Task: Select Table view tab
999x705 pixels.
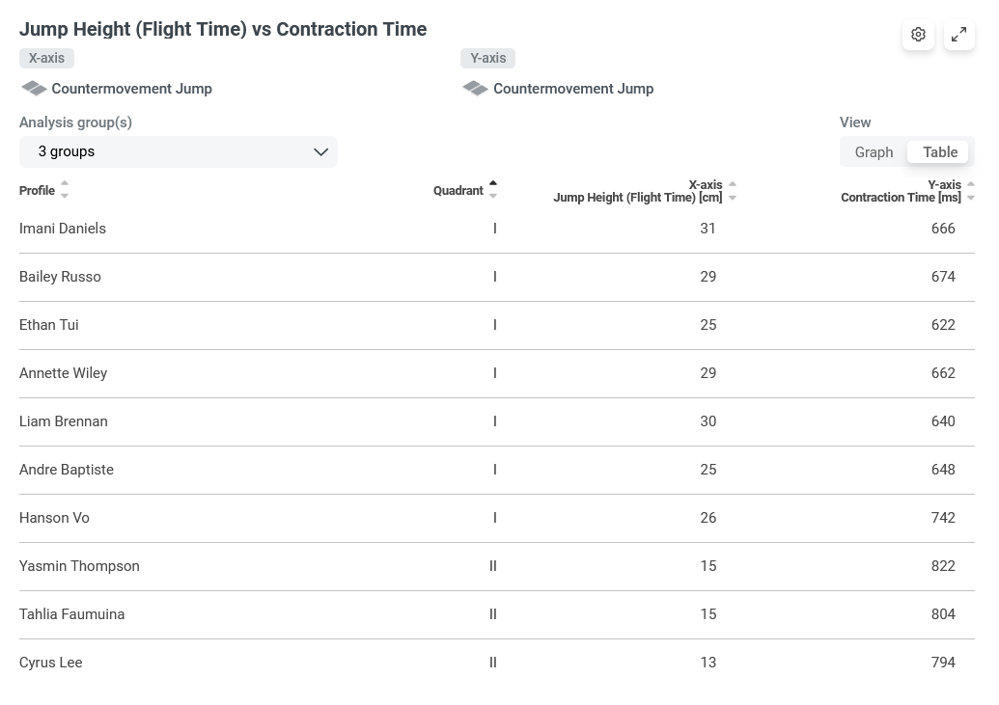Action: [940, 151]
